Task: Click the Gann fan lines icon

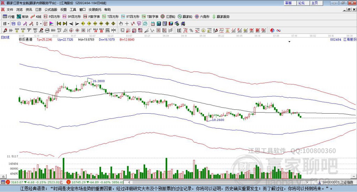Action: click(128, 30)
